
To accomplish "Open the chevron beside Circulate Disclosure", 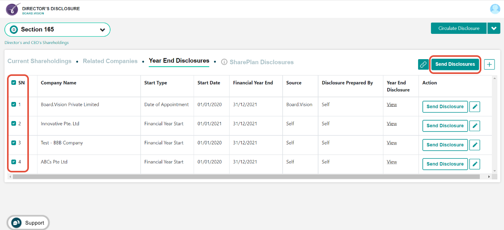I will [x=493, y=28].
